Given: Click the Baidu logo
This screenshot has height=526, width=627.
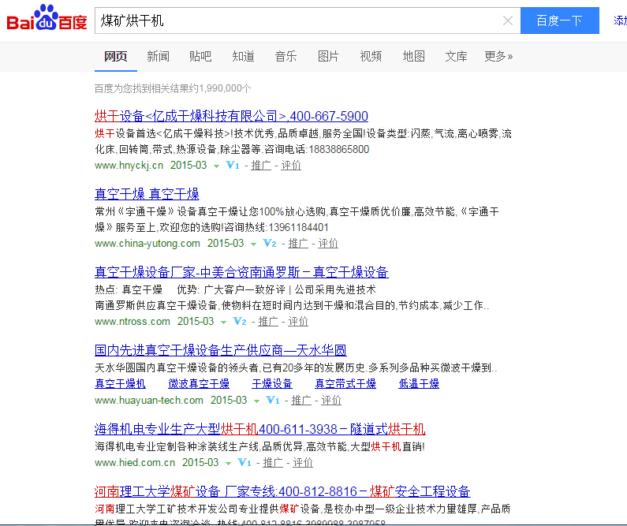Looking at the screenshot, I should (47, 20).
